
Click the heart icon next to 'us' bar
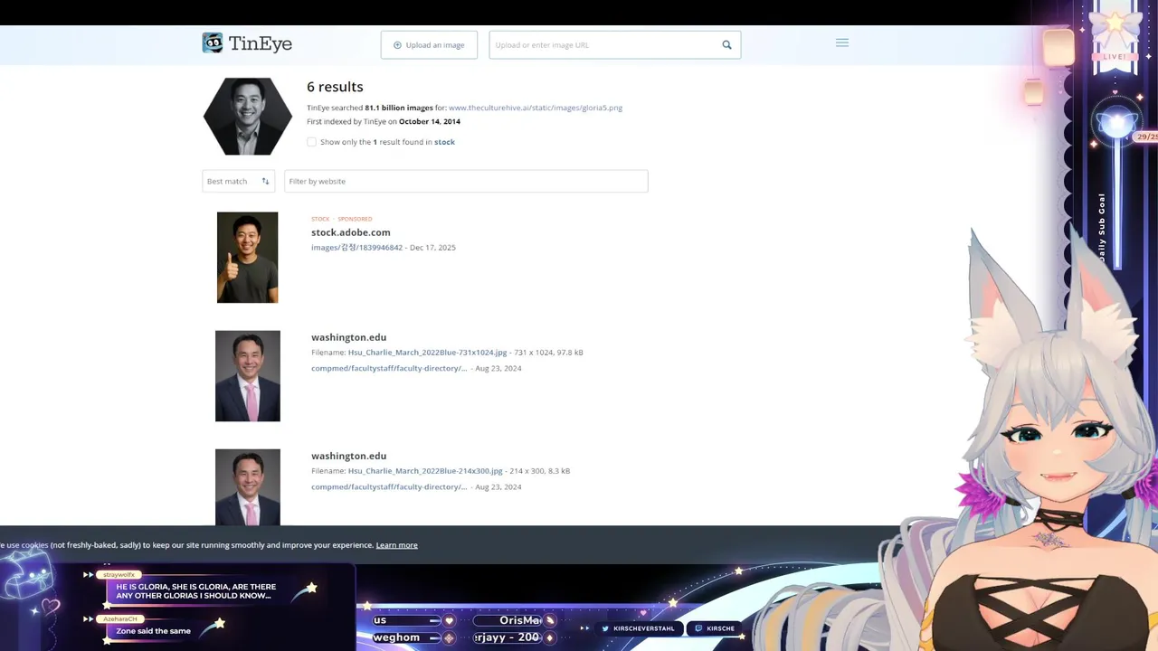point(449,621)
